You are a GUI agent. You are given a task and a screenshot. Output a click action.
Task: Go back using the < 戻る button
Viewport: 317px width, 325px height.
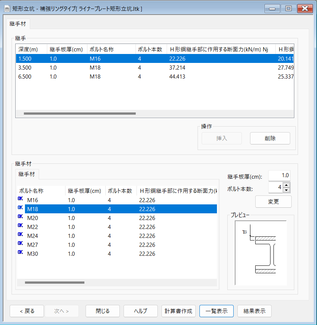[x=27, y=311]
